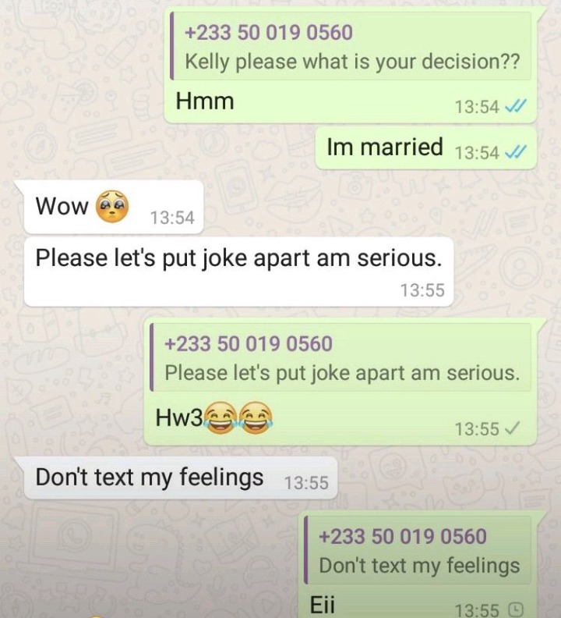Tap the blue double-check on 'Hmm' message

point(515,106)
